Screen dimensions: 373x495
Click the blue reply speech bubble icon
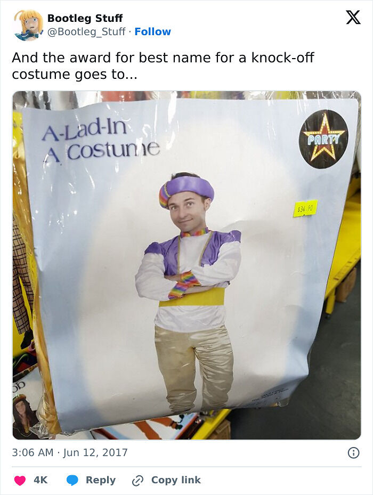72,480
